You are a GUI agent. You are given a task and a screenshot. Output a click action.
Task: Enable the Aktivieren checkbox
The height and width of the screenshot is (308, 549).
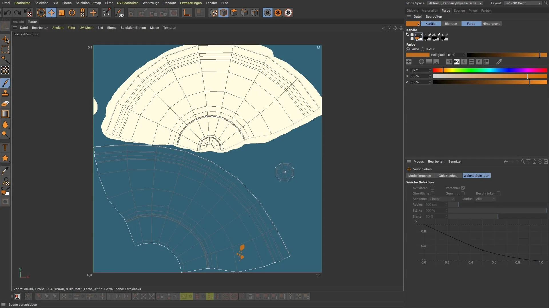click(x=433, y=188)
